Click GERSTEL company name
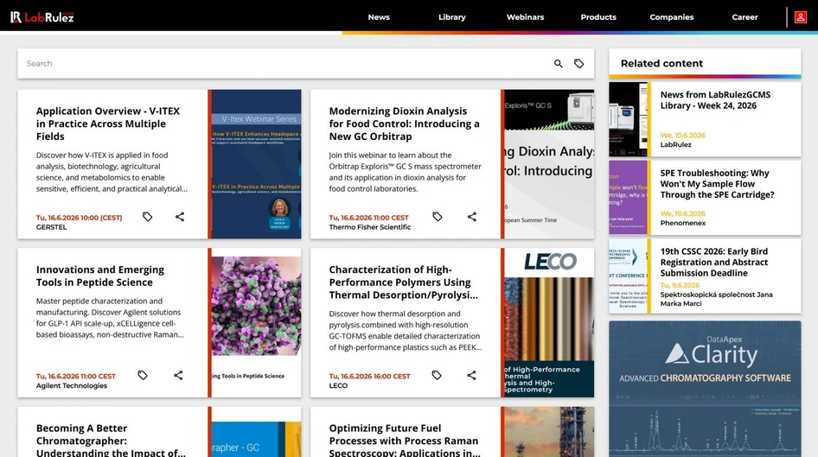This screenshot has width=818, height=457. (x=51, y=227)
